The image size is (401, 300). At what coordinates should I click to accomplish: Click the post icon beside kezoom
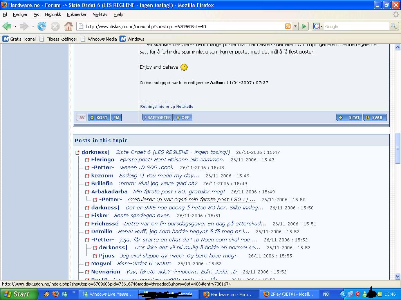pos(87,176)
